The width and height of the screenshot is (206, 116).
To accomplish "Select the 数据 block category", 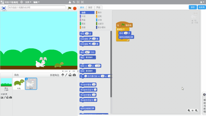I will [83, 27].
